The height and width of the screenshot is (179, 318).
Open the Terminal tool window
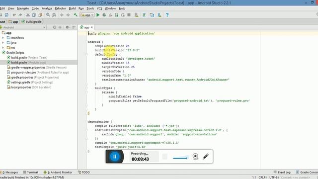pyautogui.click(x=31, y=173)
